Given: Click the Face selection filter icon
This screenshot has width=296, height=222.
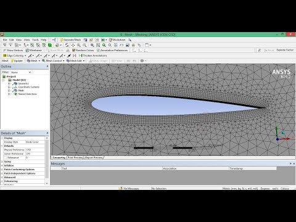Looking at the screenshot, I should click(x=44, y=45).
